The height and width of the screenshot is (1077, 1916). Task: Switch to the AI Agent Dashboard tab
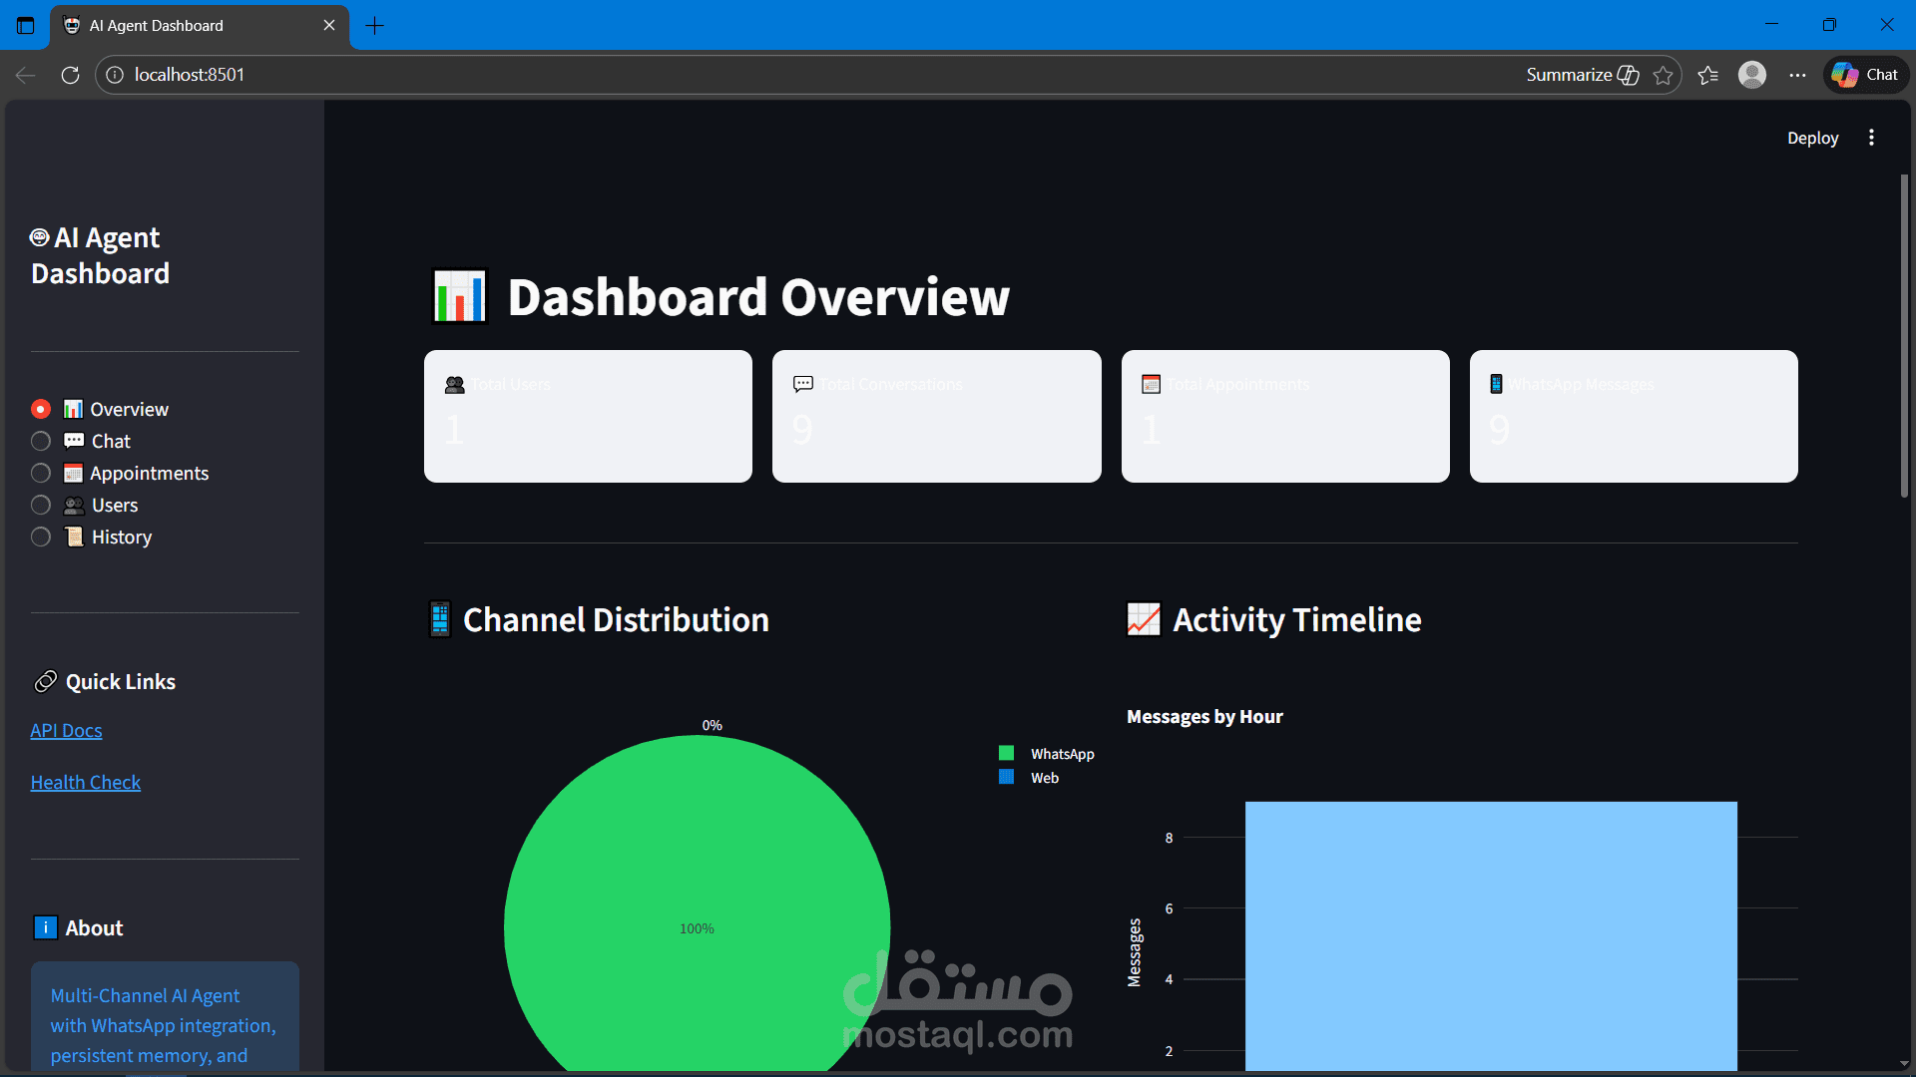click(x=200, y=26)
